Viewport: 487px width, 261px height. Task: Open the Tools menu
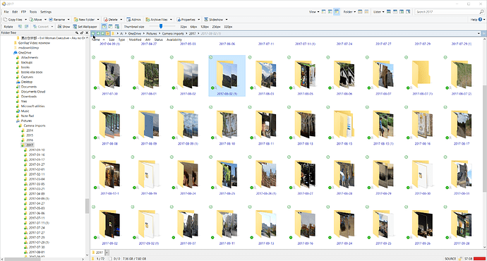click(33, 12)
